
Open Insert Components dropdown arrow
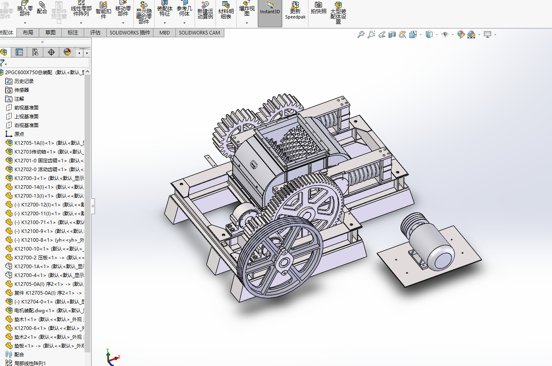point(24,23)
